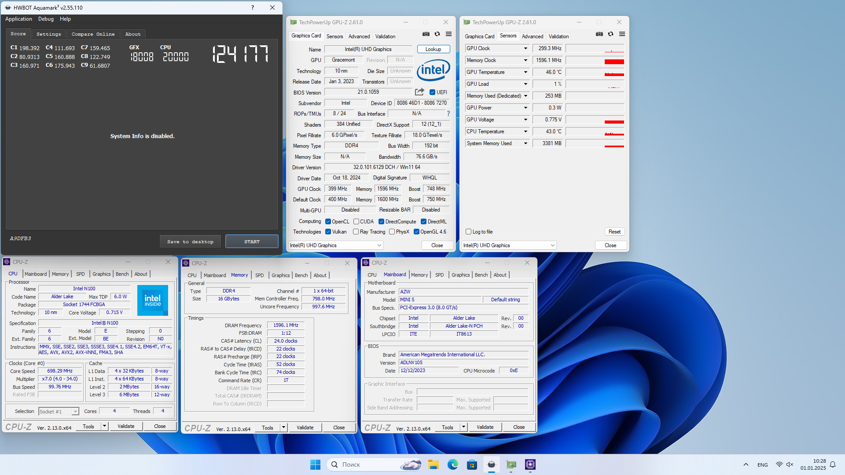Expand the GPU Clock sensor dropdown

525,48
